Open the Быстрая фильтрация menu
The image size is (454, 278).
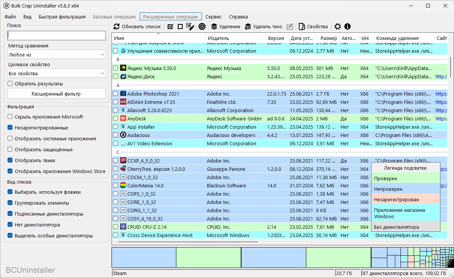point(62,17)
